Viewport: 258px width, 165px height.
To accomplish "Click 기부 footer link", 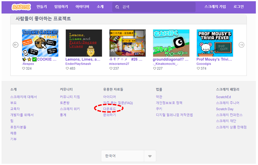I will [14, 139].
